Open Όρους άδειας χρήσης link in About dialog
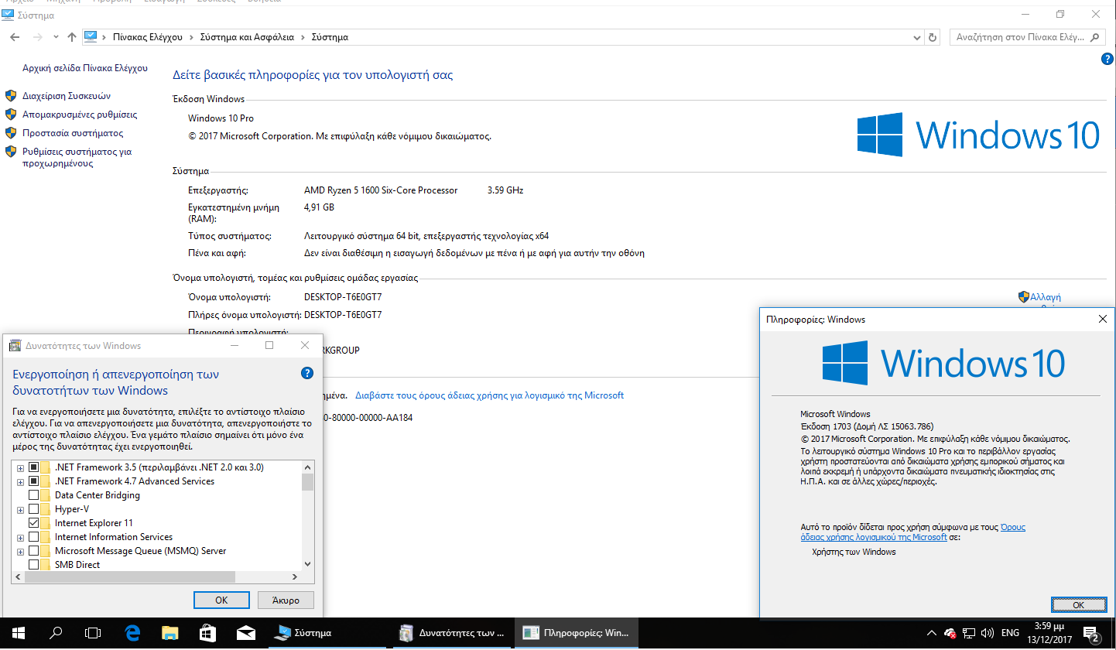 [x=913, y=532]
